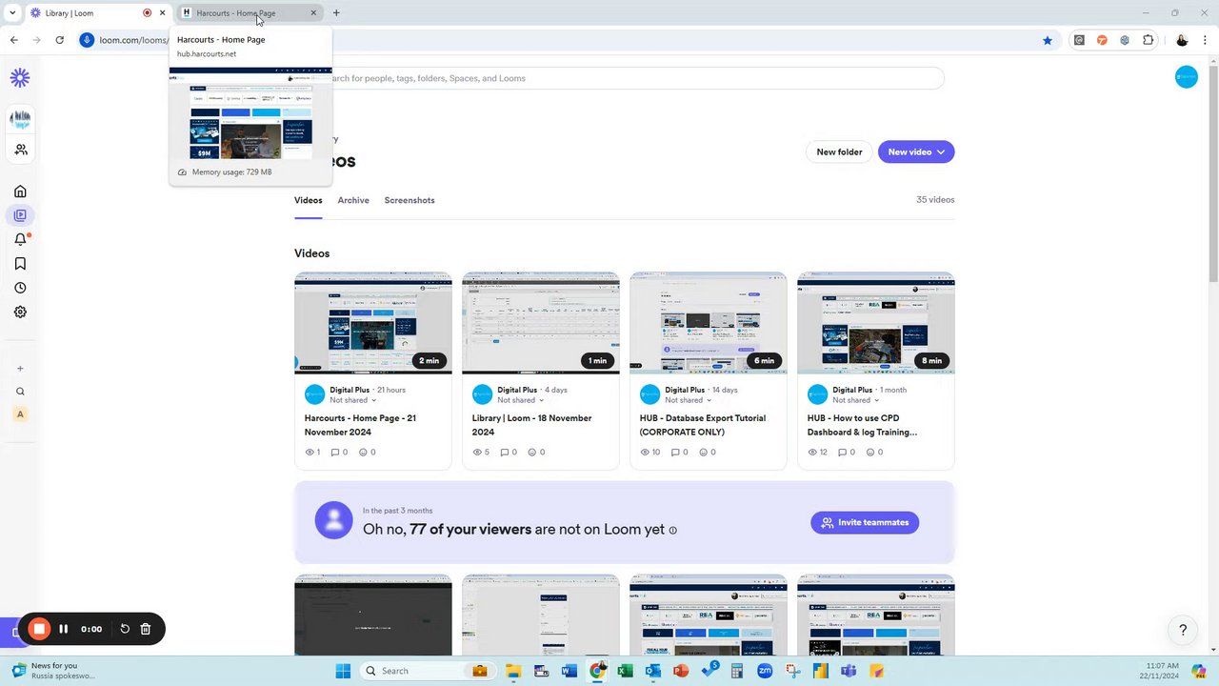
Task: Click the Invite teammates button
Action: click(x=865, y=522)
